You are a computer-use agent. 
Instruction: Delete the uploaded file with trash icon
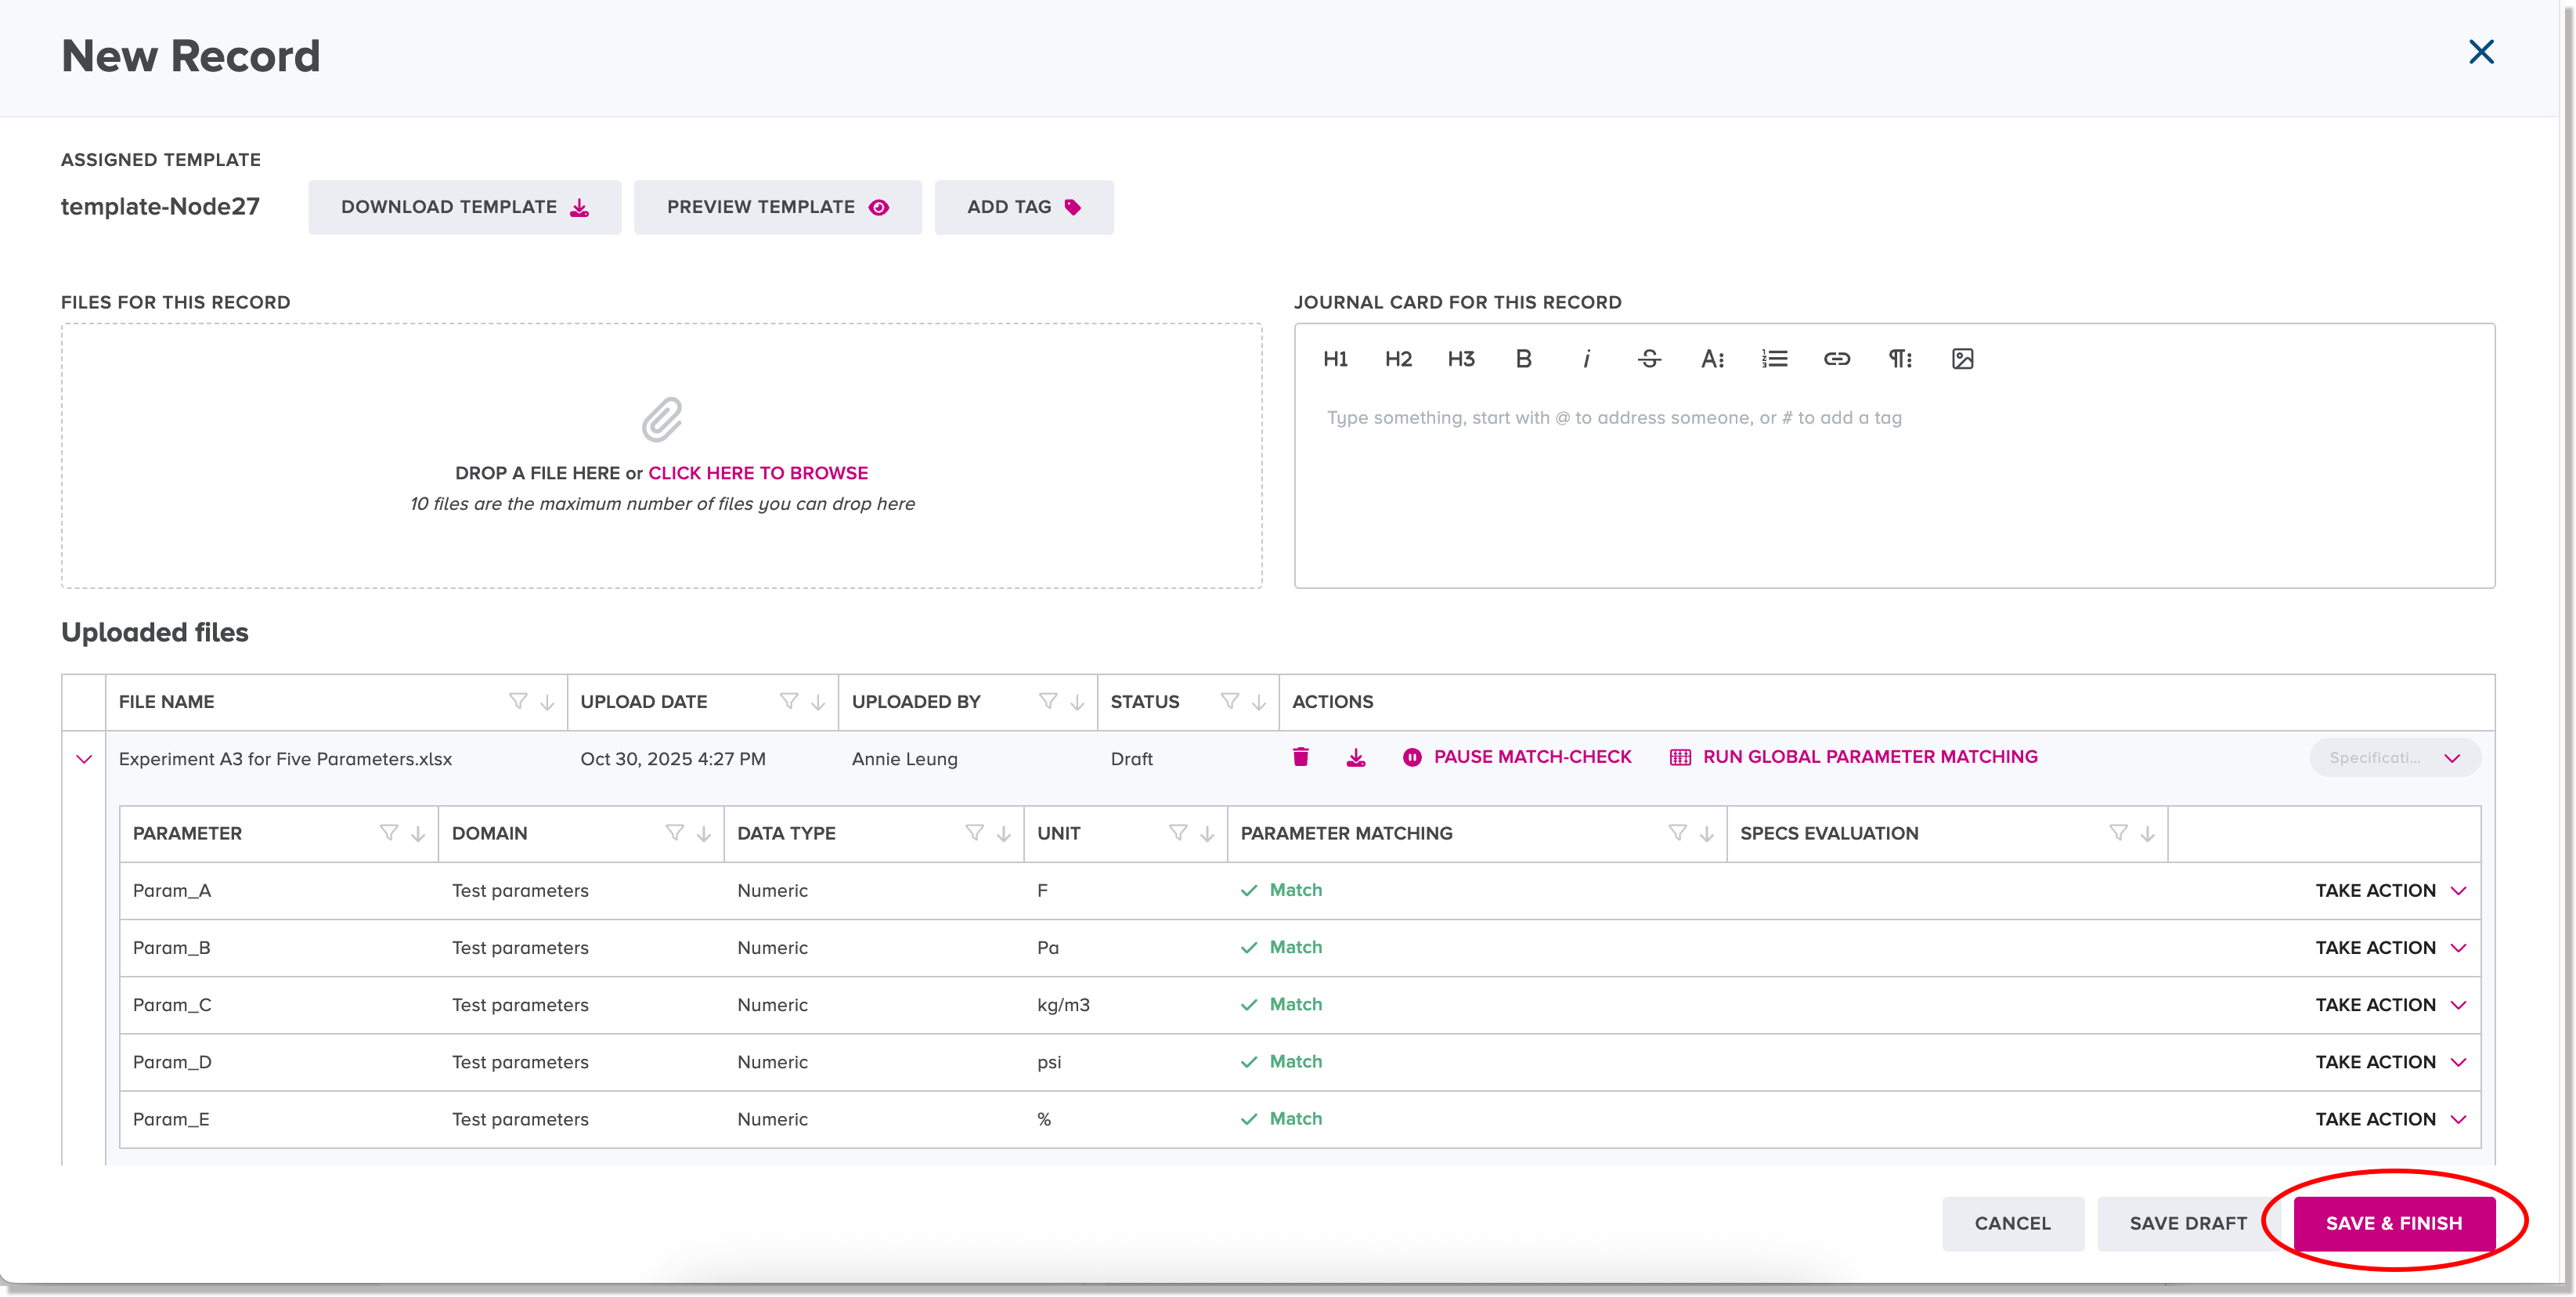coord(1300,757)
